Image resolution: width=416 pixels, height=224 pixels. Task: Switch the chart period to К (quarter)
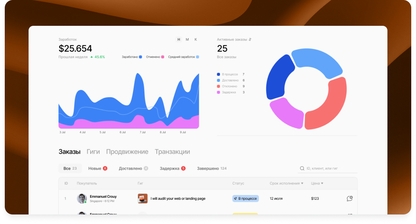[x=196, y=39]
